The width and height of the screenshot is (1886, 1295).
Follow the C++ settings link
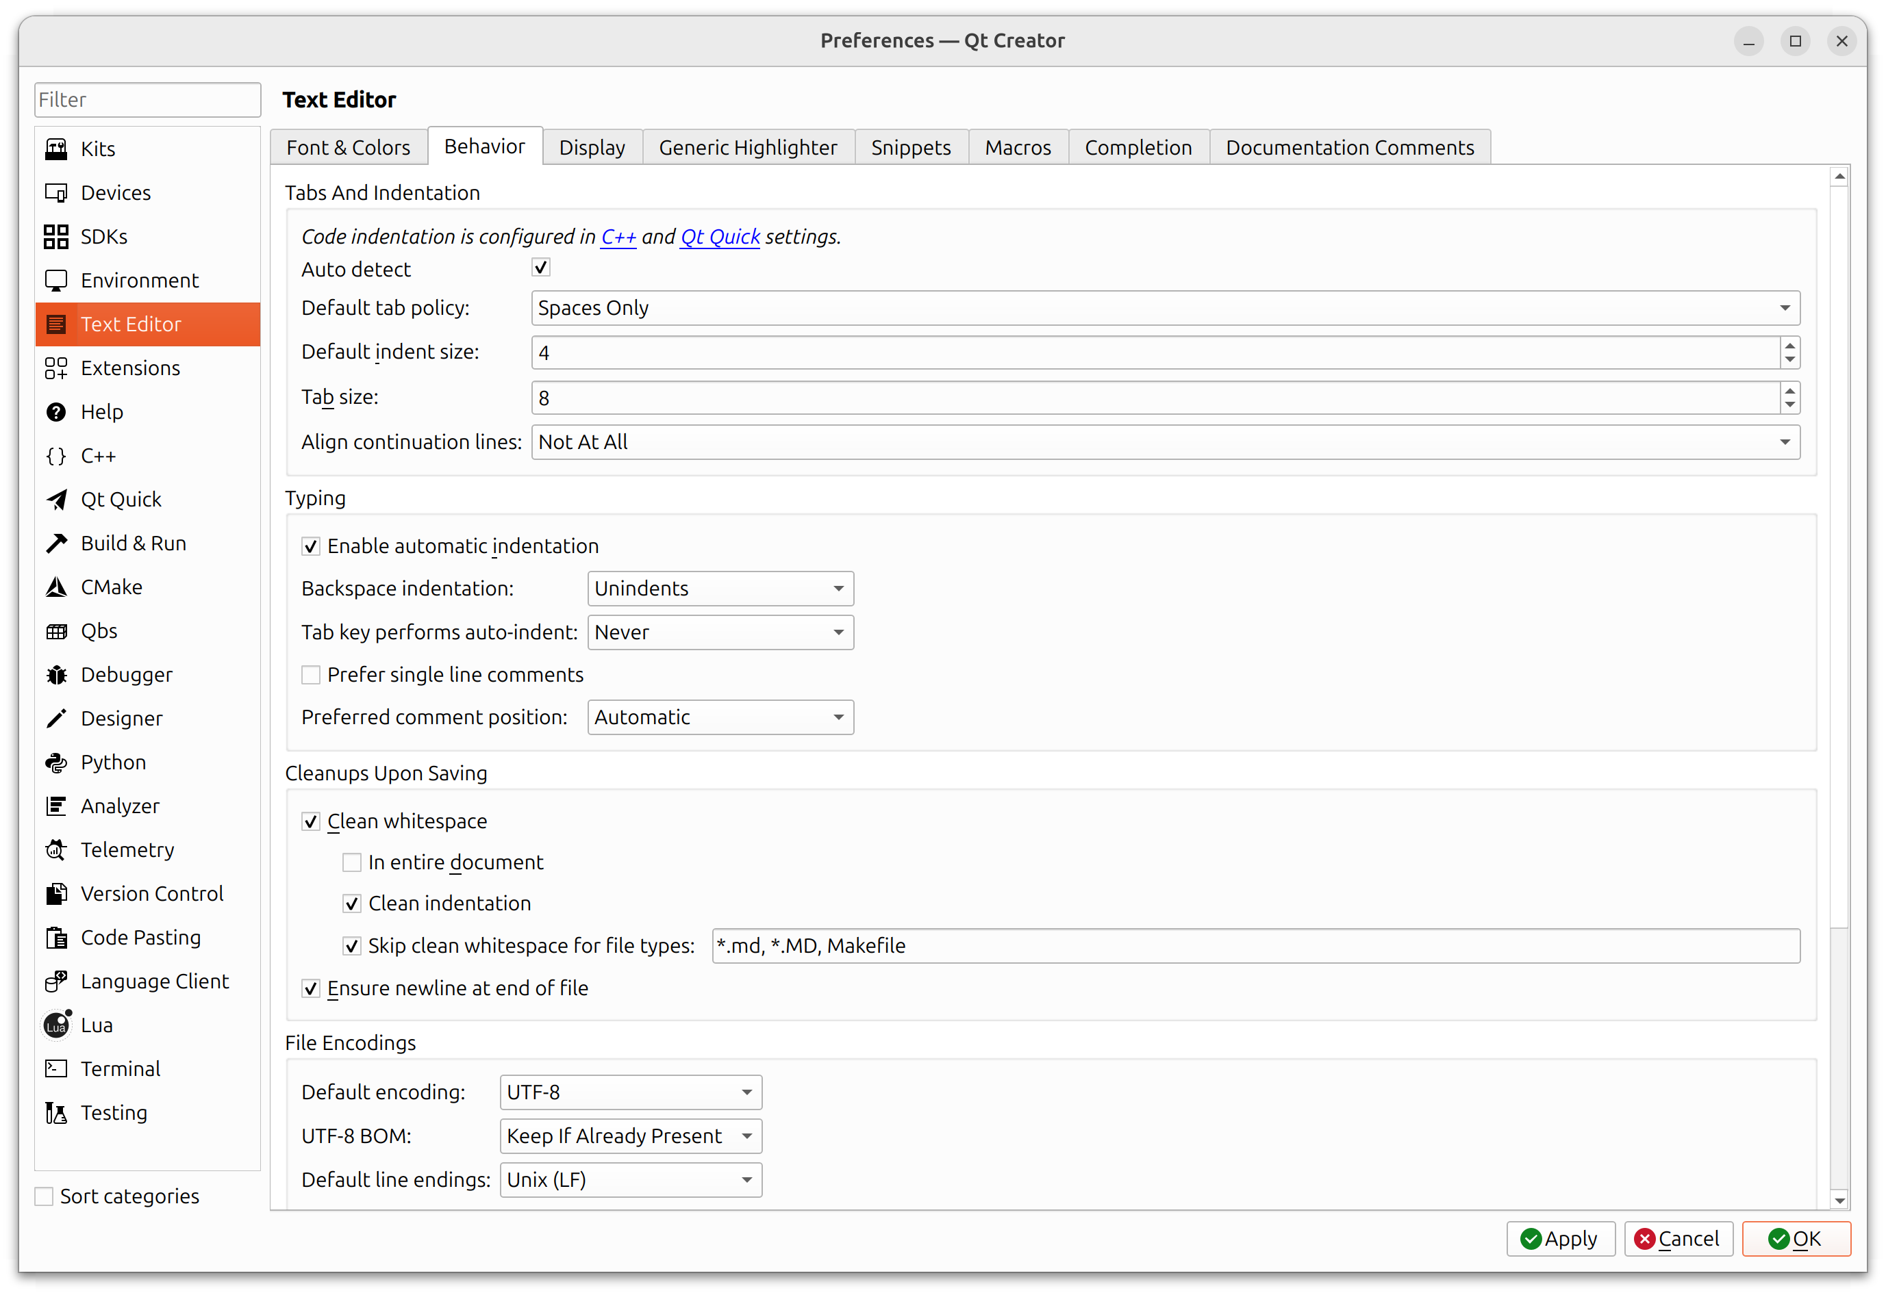tap(618, 237)
